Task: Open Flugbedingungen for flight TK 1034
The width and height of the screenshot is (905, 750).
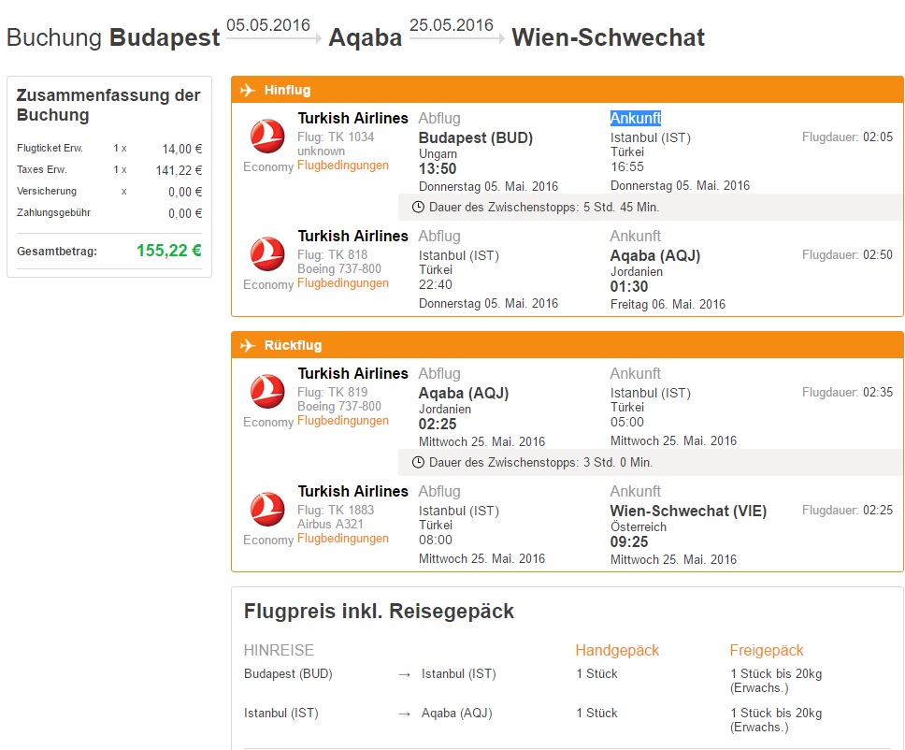Action: 343,166
